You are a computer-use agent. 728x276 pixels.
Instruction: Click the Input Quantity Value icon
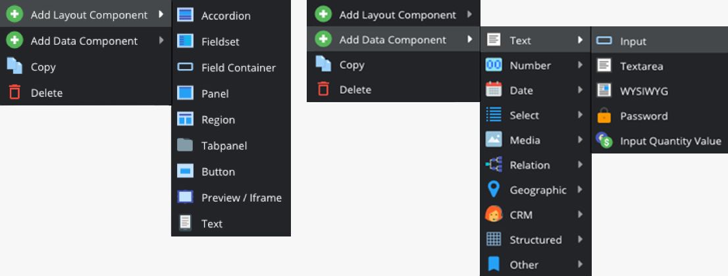tap(604, 141)
